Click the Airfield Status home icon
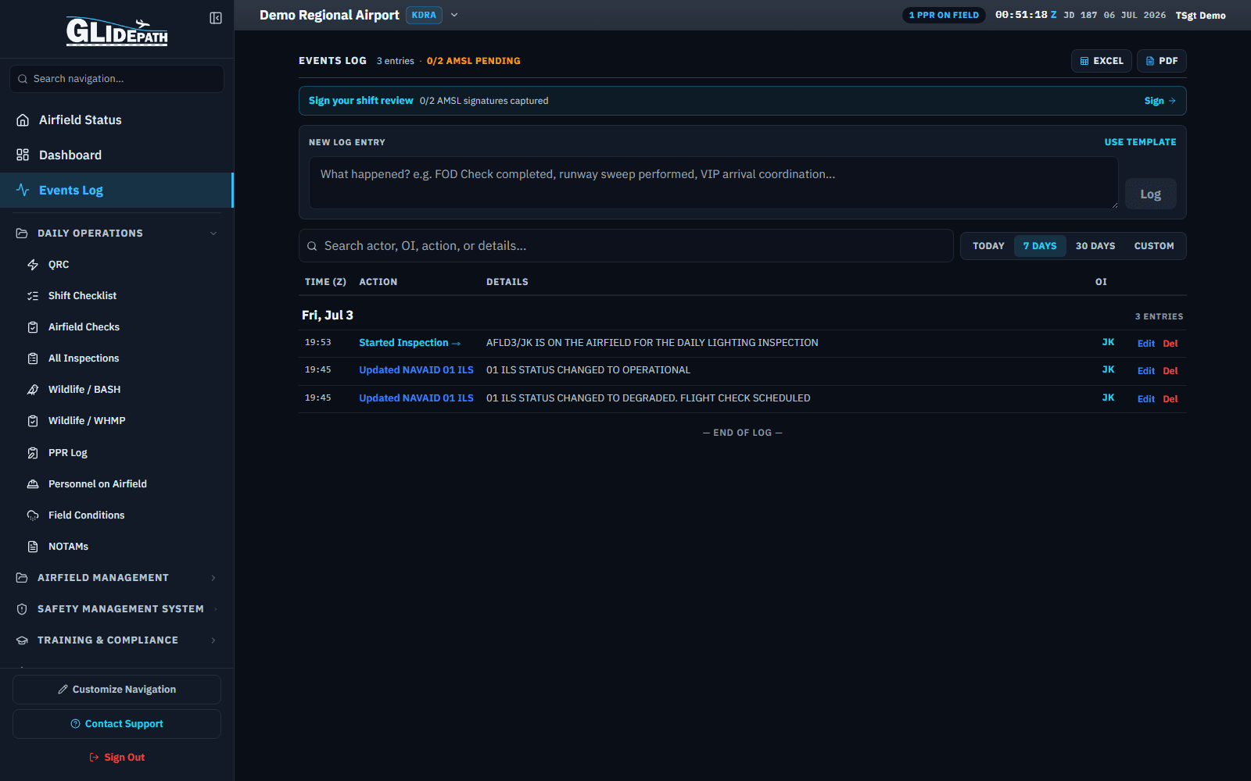1251x781 pixels. click(23, 120)
